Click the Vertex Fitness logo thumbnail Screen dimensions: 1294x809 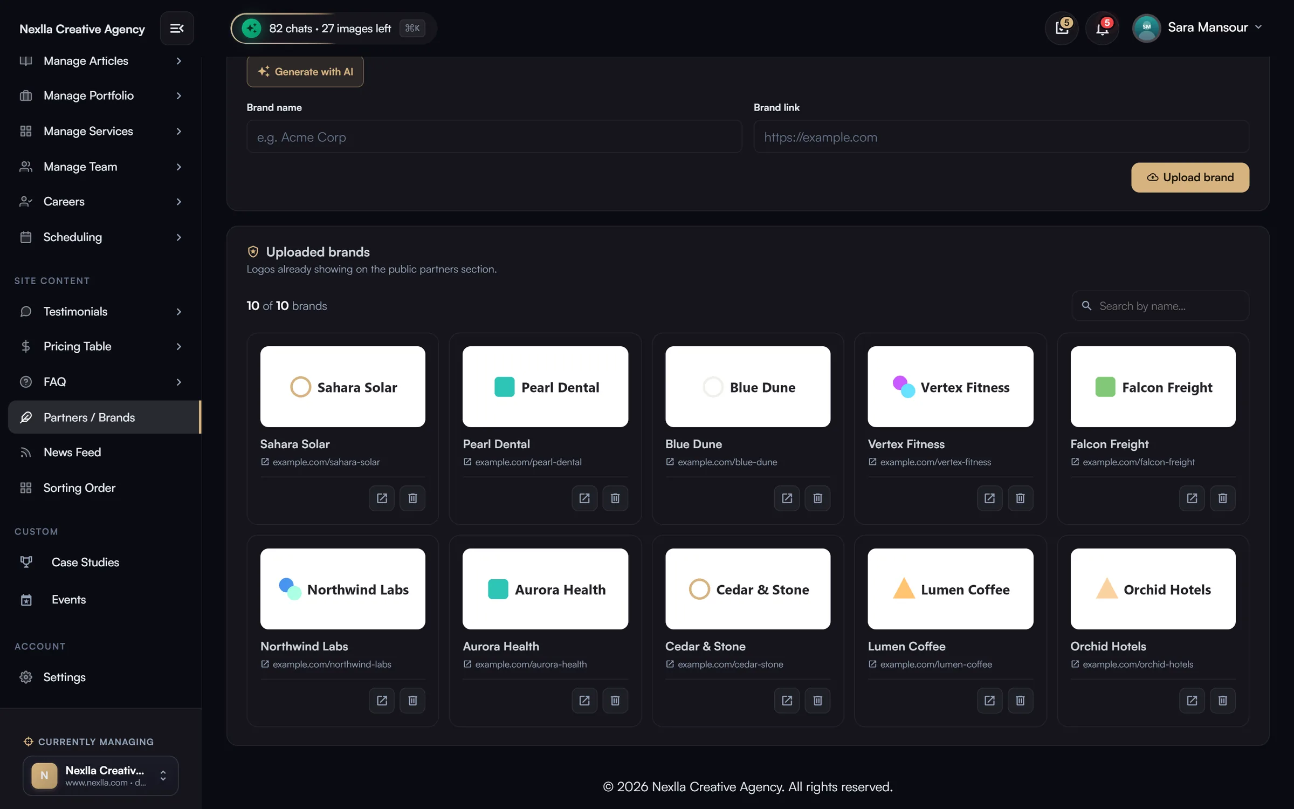coord(950,387)
